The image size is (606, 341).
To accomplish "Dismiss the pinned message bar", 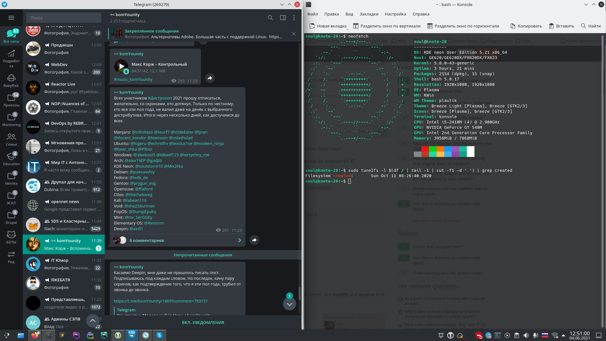I will tap(294, 34).
